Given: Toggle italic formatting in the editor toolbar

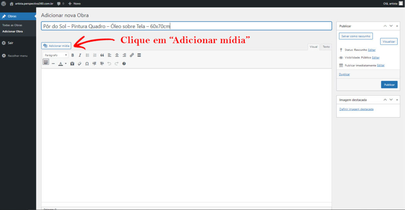Looking at the screenshot, I should pyautogui.click(x=80, y=55).
